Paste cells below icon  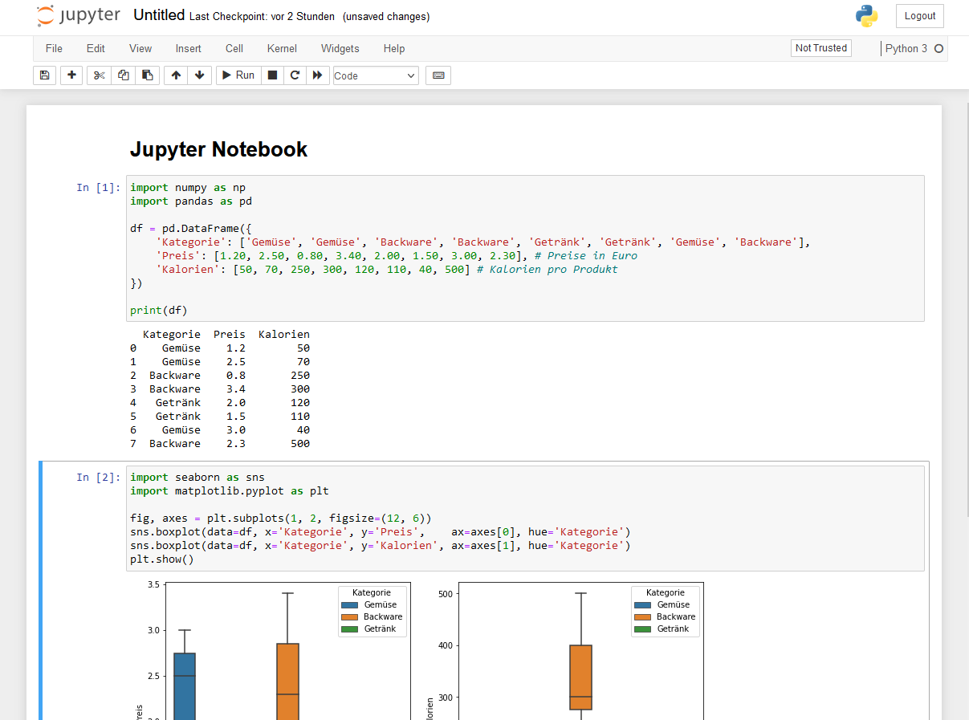tap(147, 75)
